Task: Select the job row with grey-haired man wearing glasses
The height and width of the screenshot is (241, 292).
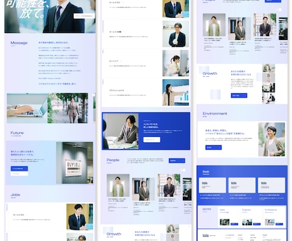Action: [145, 34]
